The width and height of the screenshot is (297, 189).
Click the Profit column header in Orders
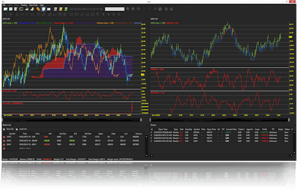click(264, 129)
